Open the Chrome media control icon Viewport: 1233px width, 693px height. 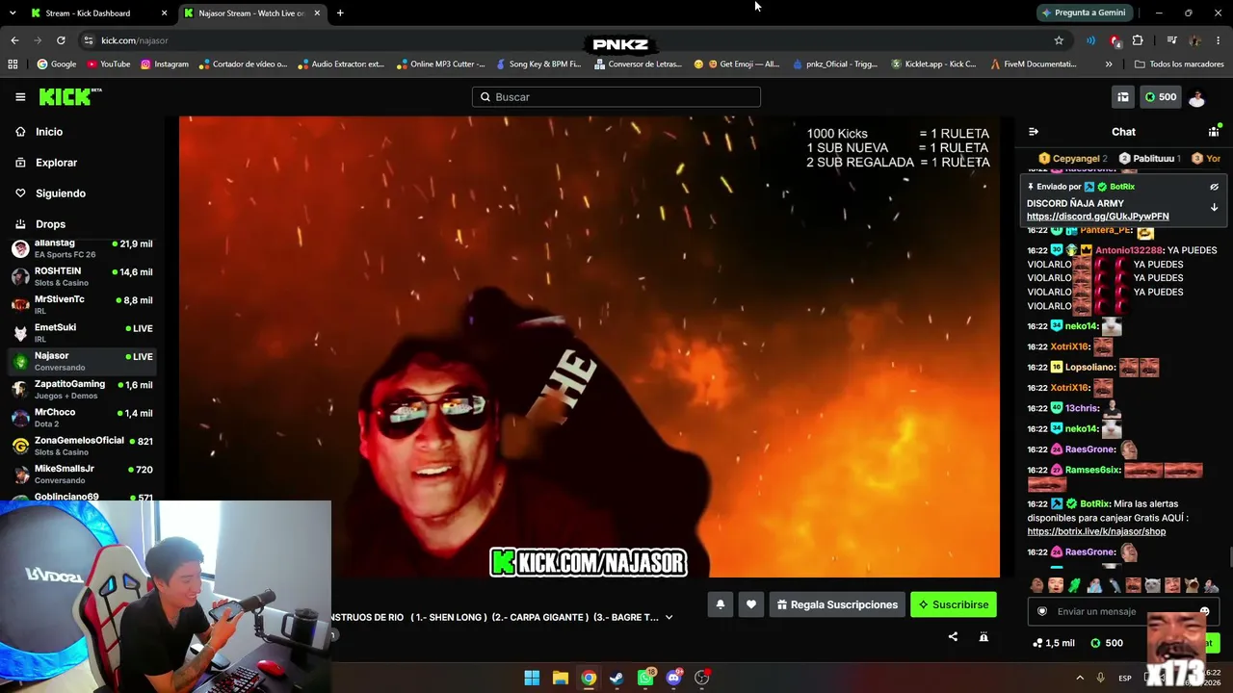(x=1171, y=40)
